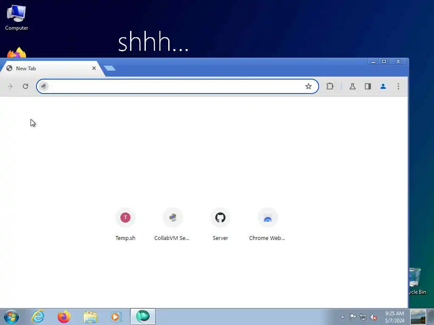Show hidden system tray icons
Screen dimensions: 434x325
pos(342,317)
